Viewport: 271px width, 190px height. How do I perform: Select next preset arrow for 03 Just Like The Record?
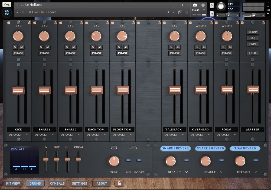(173, 12)
